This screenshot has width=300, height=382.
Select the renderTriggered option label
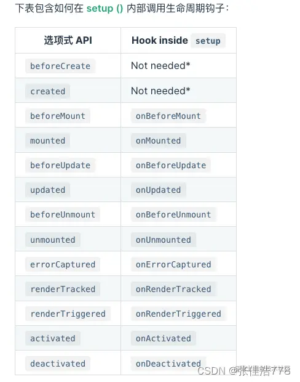pos(68,314)
